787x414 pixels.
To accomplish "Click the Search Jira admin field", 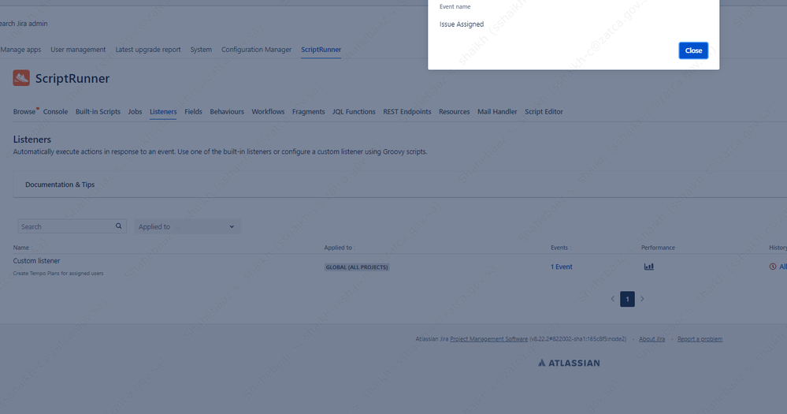I will [24, 24].
